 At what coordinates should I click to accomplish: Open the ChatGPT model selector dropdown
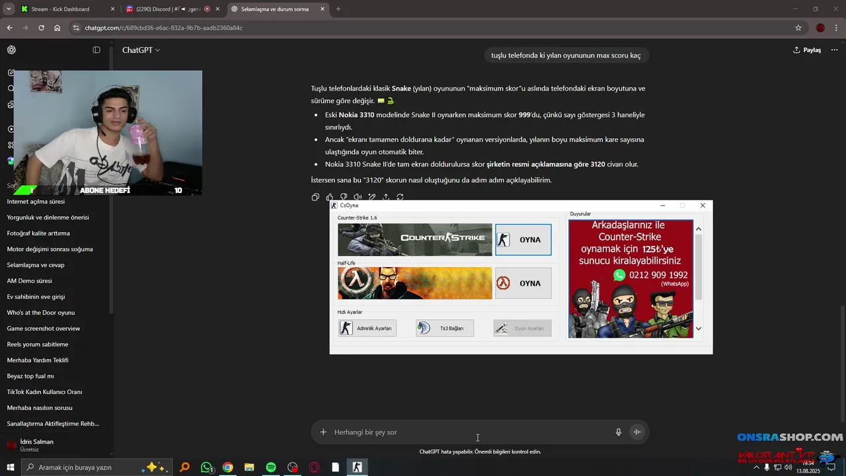coord(141,50)
